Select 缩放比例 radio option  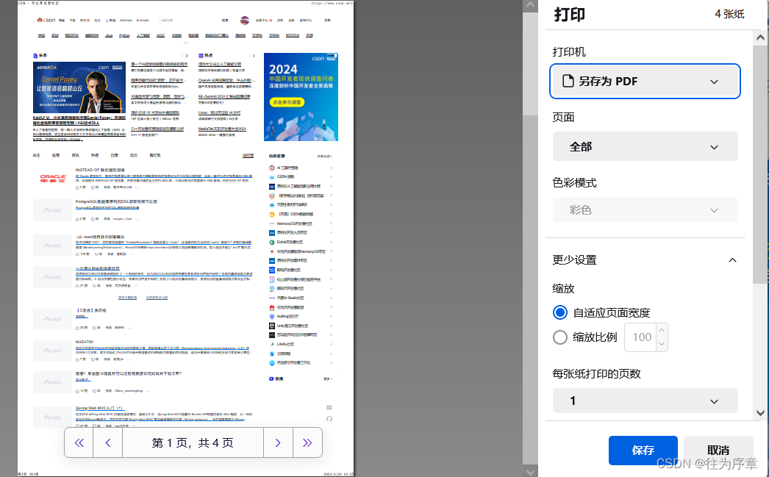tap(560, 337)
